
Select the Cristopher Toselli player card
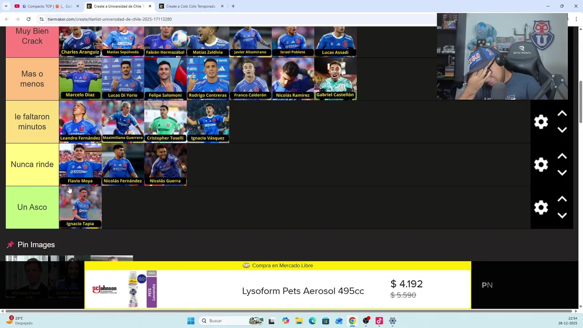165,122
